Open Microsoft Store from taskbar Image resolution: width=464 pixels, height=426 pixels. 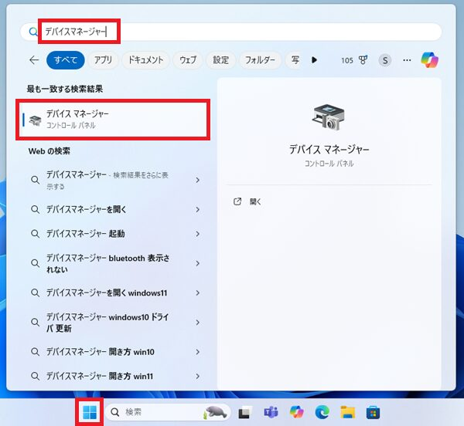(374, 412)
